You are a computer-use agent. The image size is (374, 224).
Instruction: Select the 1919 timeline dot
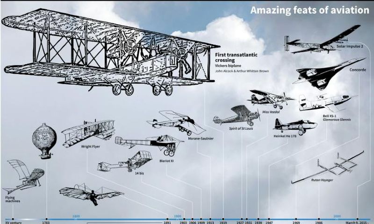223,219
